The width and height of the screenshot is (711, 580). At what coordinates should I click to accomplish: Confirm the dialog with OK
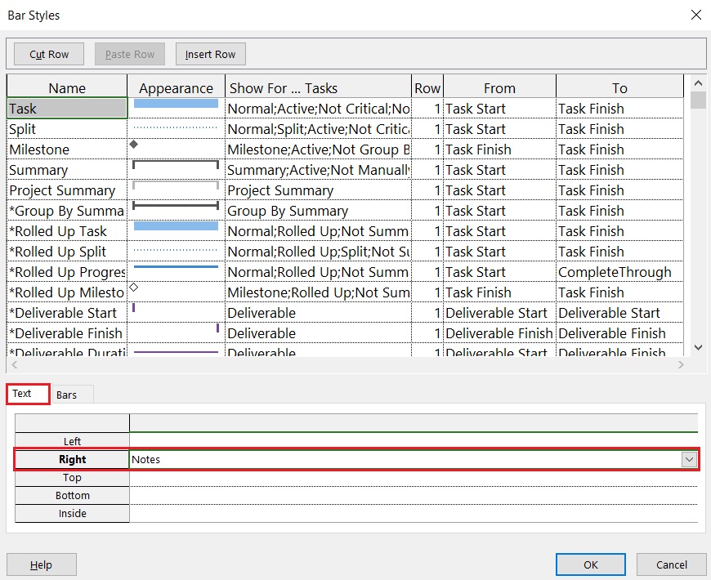(590, 564)
